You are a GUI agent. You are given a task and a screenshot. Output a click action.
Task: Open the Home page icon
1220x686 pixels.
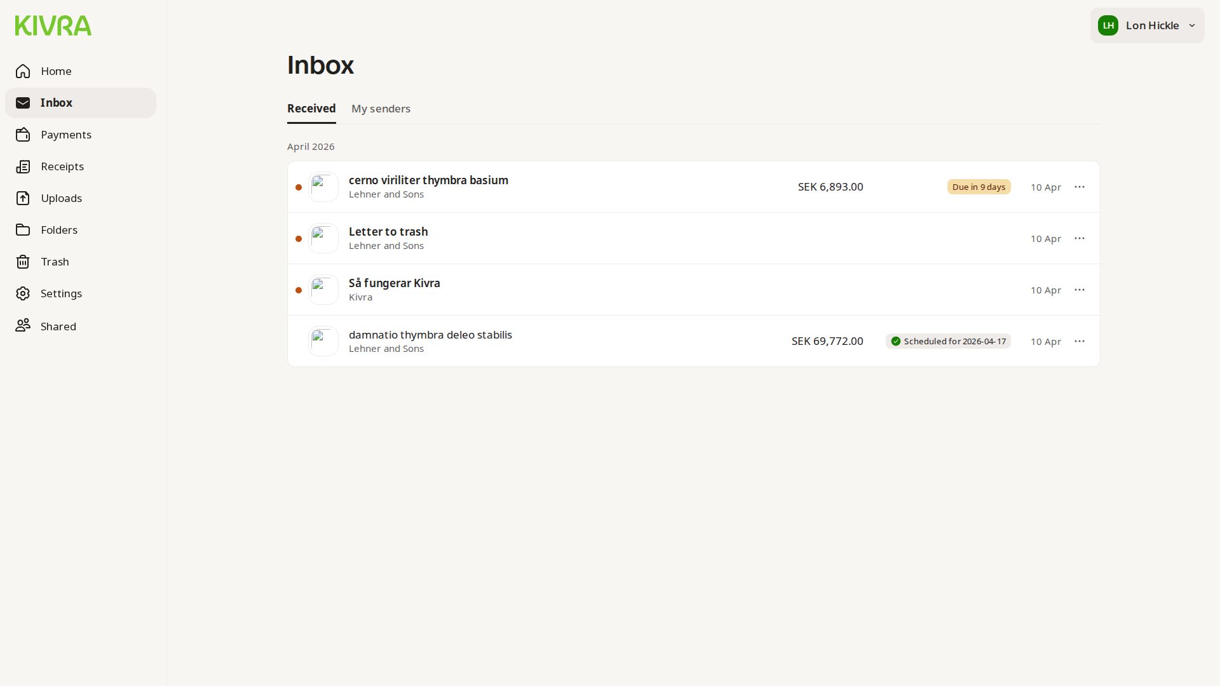click(23, 71)
